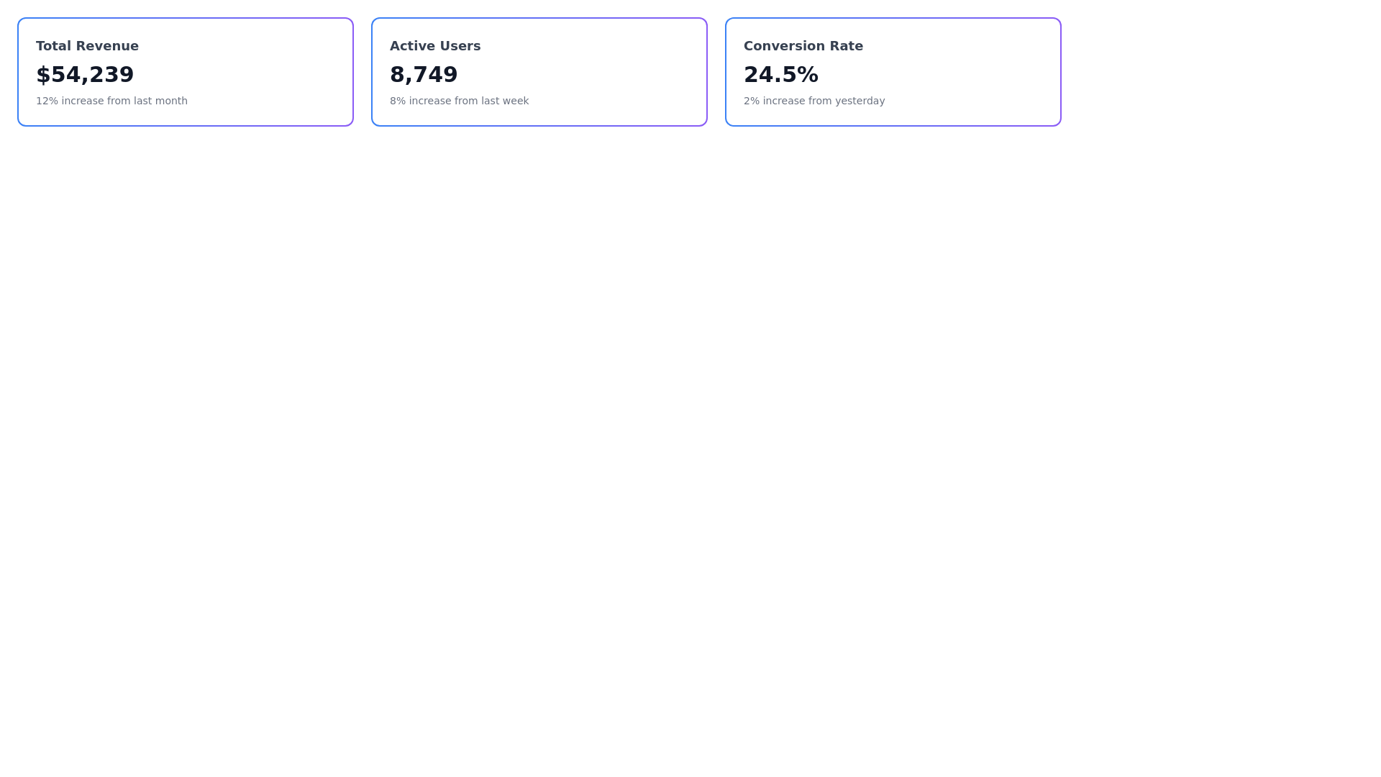The image size is (1381, 777).
Task: Select the $54,239 revenue value
Action: 85,74
